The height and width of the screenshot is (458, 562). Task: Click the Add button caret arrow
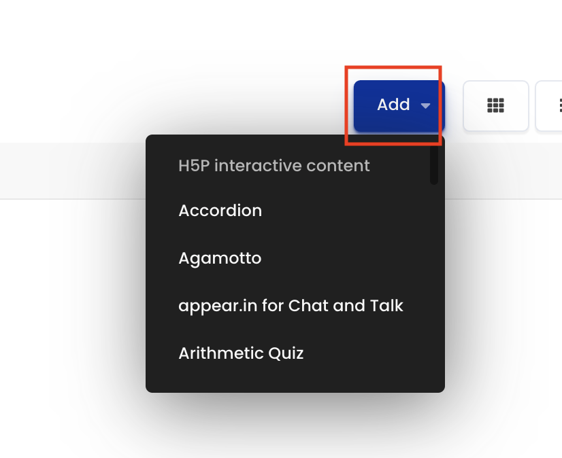(x=425, y=105)
